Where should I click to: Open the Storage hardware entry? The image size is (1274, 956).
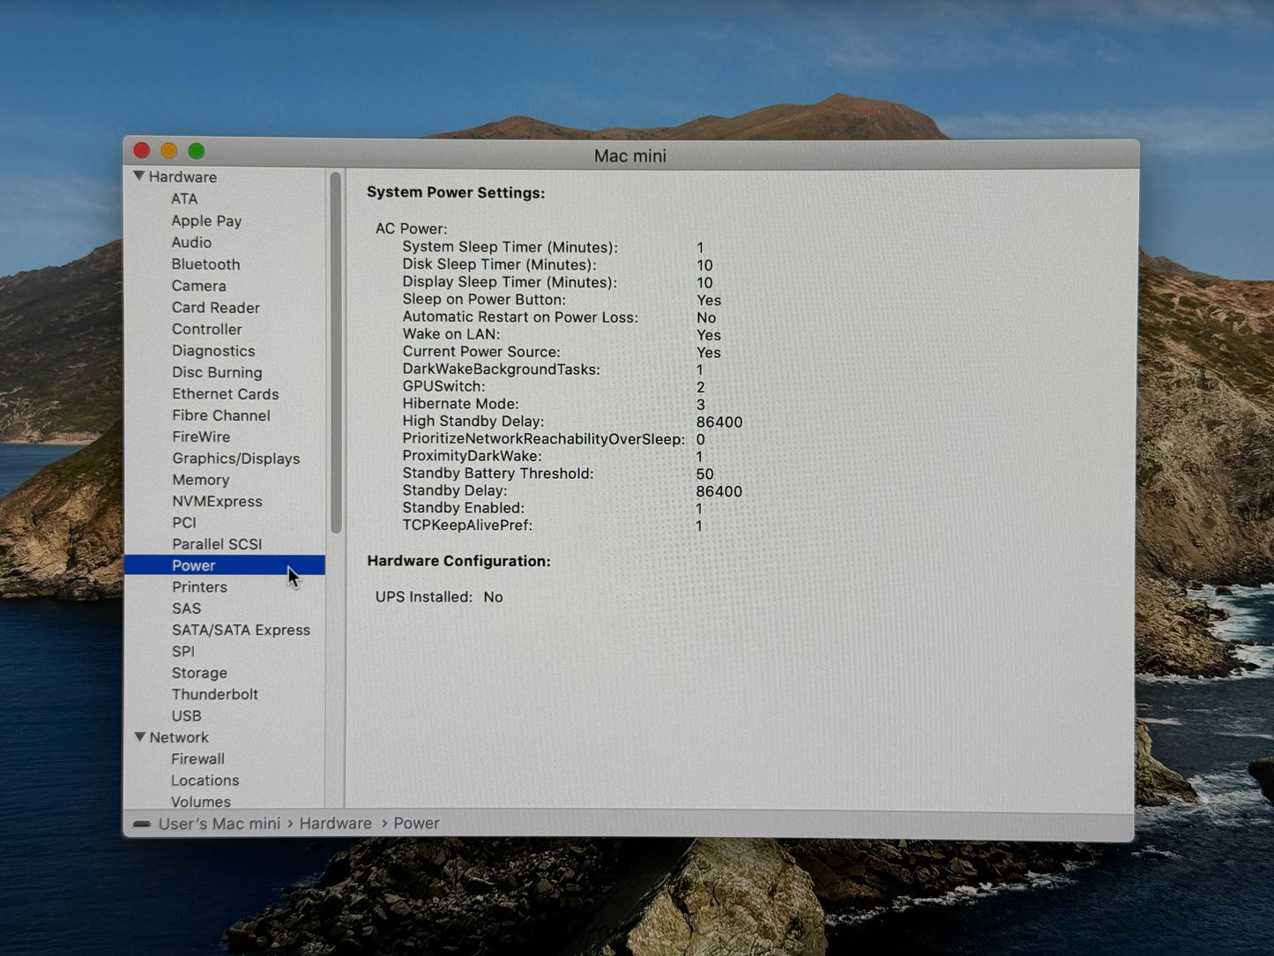click(199, 673)
